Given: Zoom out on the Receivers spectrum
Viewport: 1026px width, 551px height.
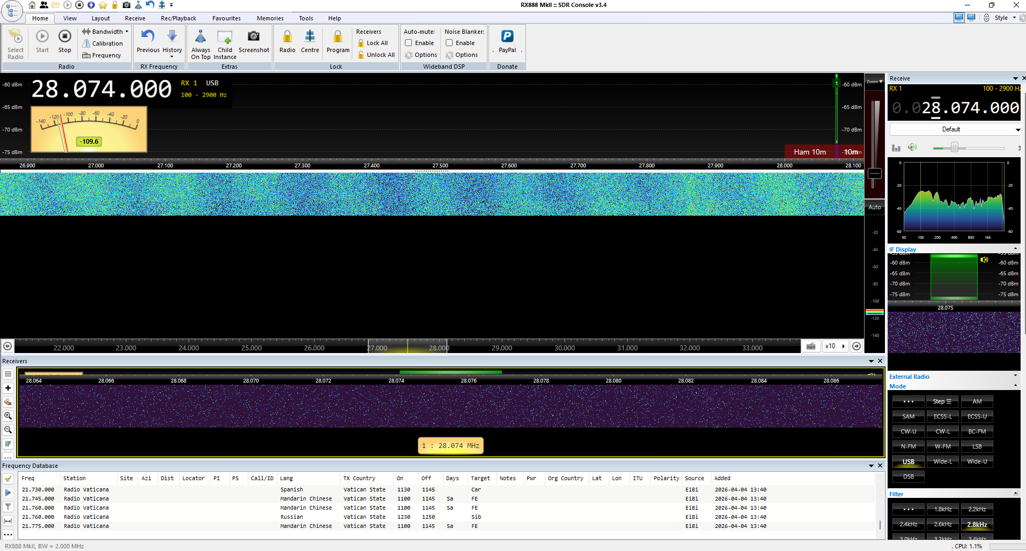Looking at the screenshot, I should click(x=8, y=430).
